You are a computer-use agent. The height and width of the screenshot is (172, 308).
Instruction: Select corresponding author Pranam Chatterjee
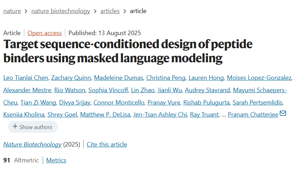point(253,115)
